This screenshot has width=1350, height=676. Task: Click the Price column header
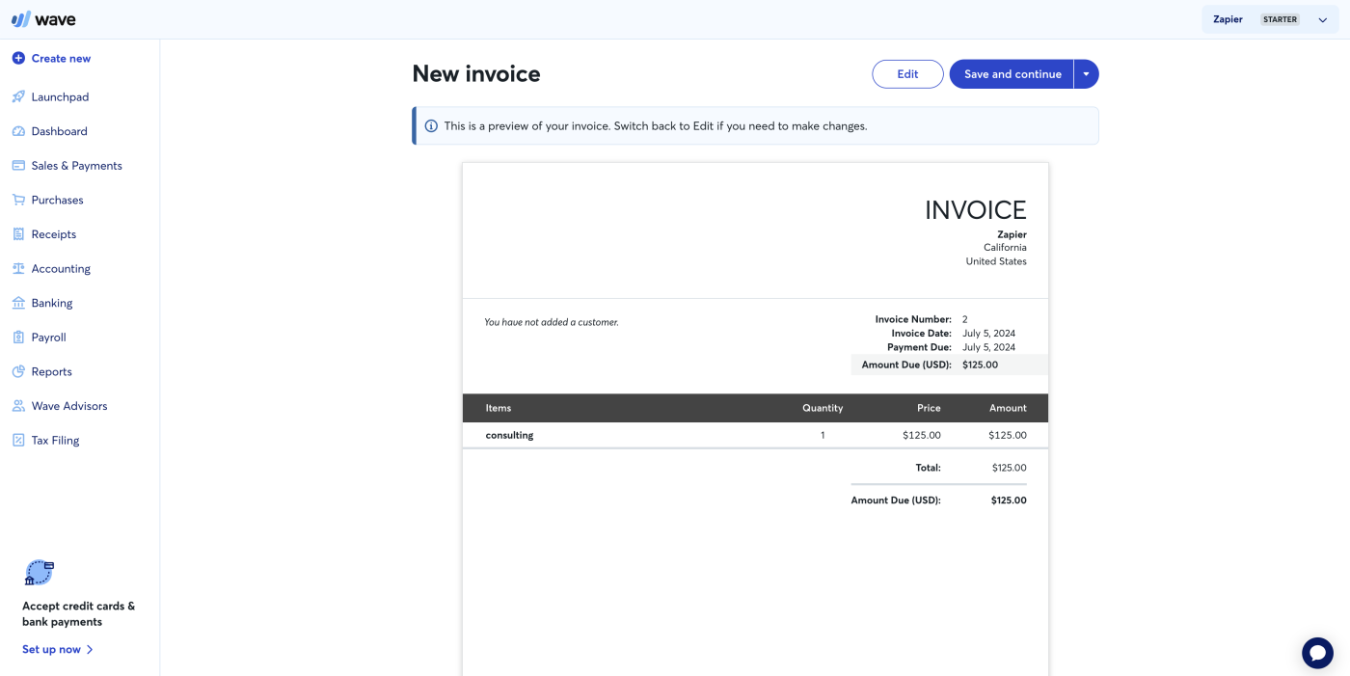coord(929,408)
